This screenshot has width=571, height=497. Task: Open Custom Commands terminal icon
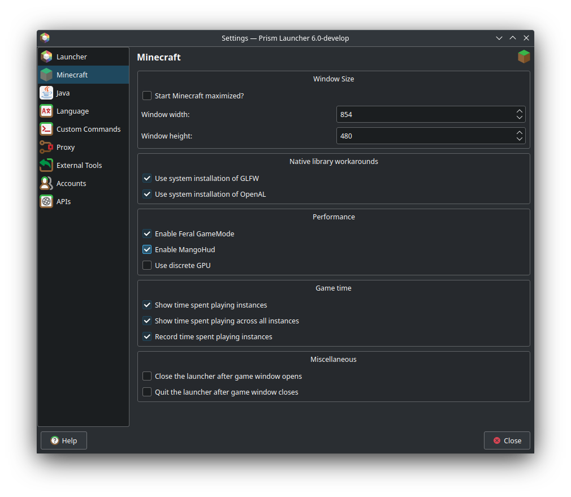[x=46, y=129]
